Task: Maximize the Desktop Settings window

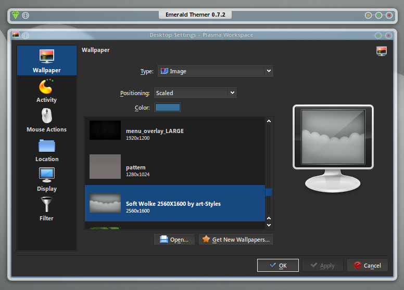Action: tap(378, 35)
